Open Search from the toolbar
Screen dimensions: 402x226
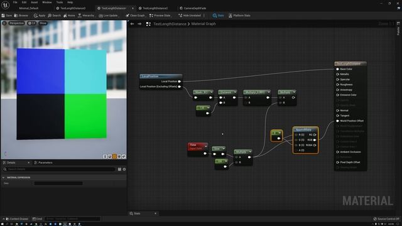coord(55,16)
